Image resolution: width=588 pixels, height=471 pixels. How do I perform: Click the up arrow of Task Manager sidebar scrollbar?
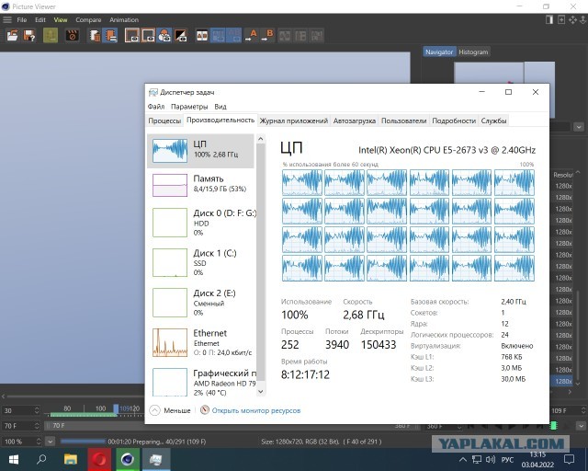[261, 139]
